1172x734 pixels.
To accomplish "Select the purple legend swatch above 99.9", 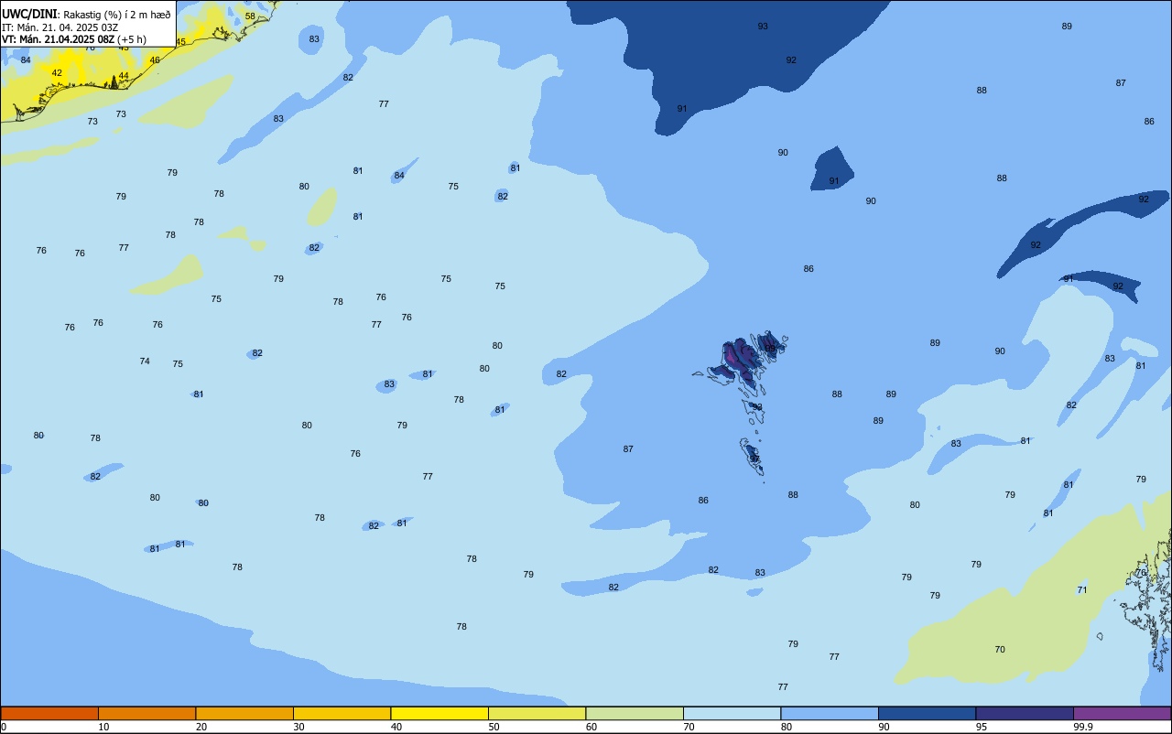I will [1122, 713].
